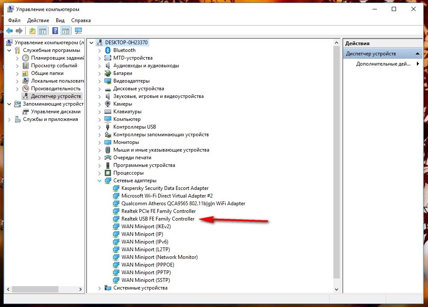Click the Мыши и иные указывающие устройства icon
Screen dimensions: 428x307
pos(108,150)
